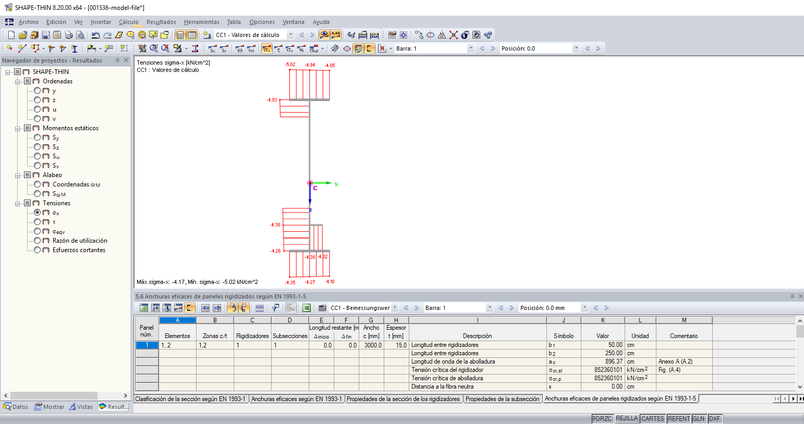Undo the last action
The height and width of the screenshot is (424, 804).
pos(95,35)
